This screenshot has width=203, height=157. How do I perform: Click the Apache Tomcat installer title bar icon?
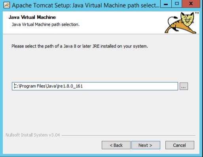click(7, 6)
